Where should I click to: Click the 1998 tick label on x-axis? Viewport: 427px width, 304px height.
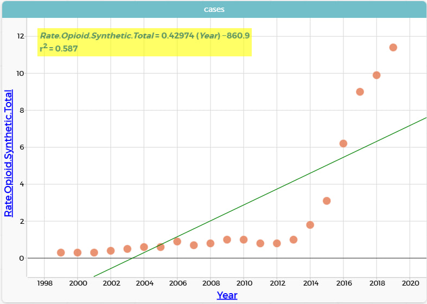pyautogui.click(x=44, y=283)
